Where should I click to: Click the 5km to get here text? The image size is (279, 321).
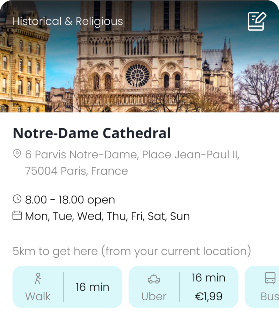point(132,251)
